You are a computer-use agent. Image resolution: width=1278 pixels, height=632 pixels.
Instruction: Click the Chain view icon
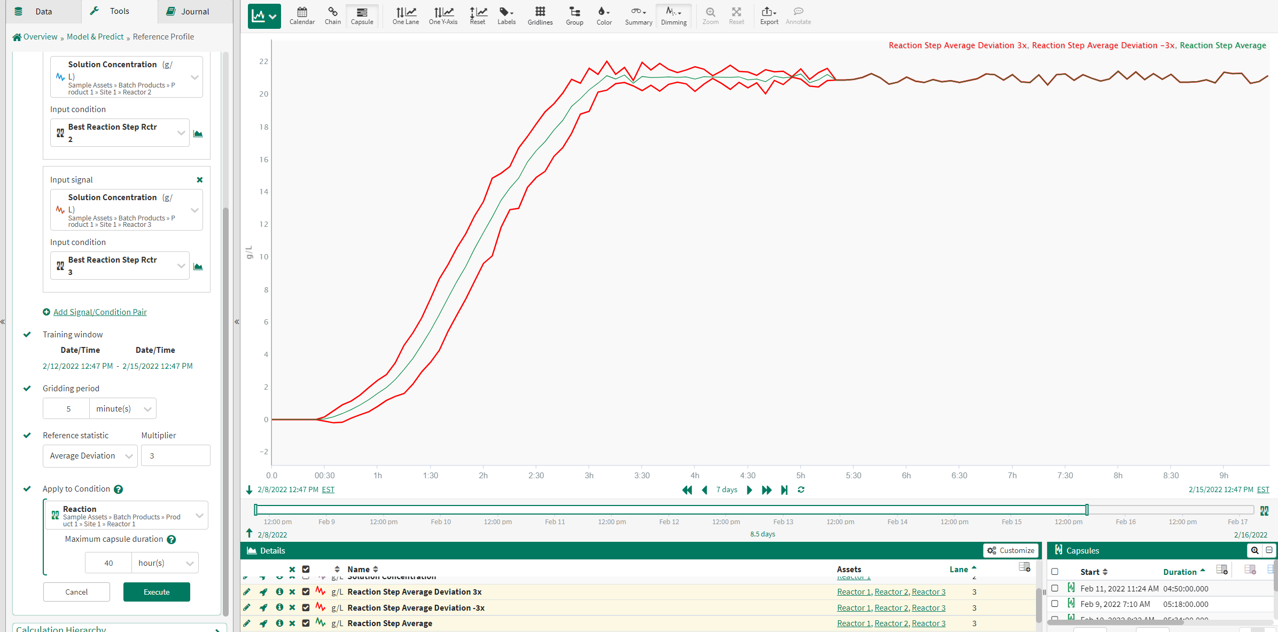332,15
